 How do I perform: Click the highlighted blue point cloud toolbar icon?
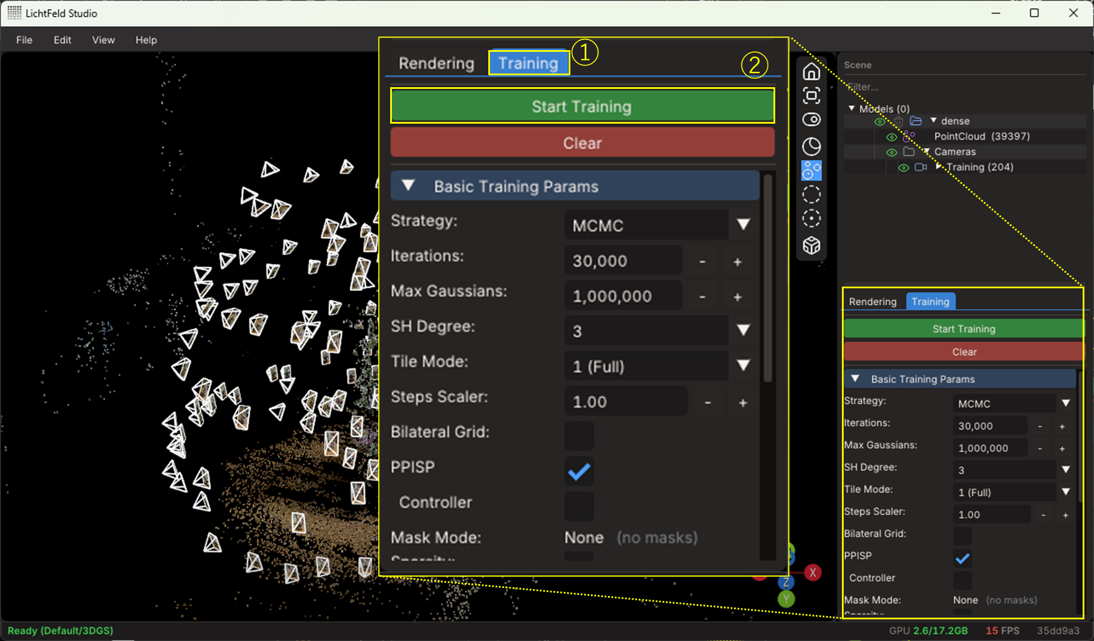(x=811, y=170)
